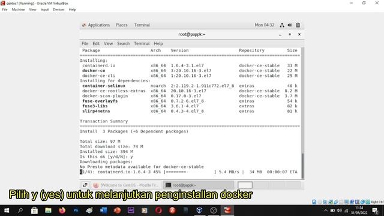Maximize the root@pappk terminal window
This screenshot has width=384, height=216.
click(290, 35)
